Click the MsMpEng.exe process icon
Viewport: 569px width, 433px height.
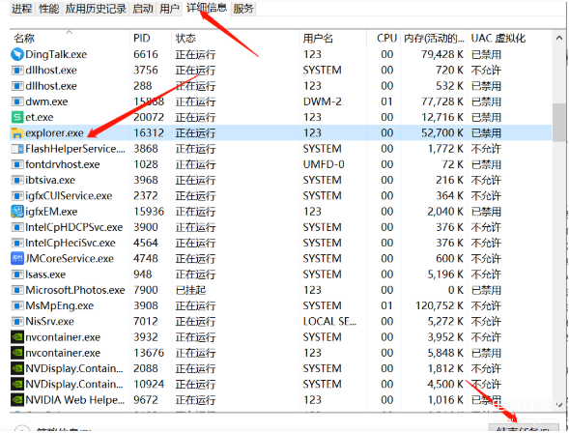(x=17, y=305)
